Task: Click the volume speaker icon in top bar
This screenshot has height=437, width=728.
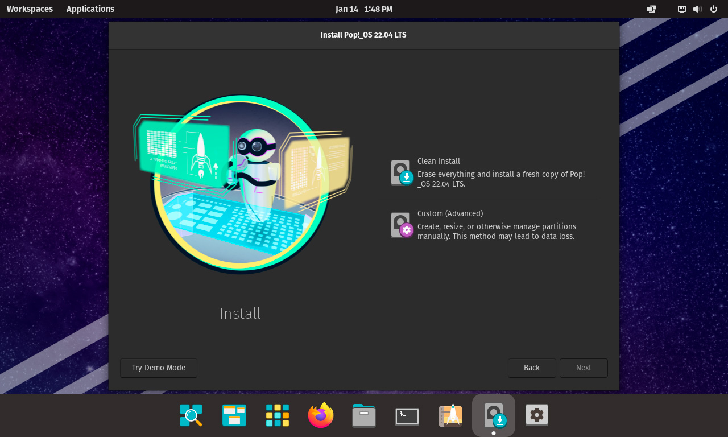Action: (697, 9)
